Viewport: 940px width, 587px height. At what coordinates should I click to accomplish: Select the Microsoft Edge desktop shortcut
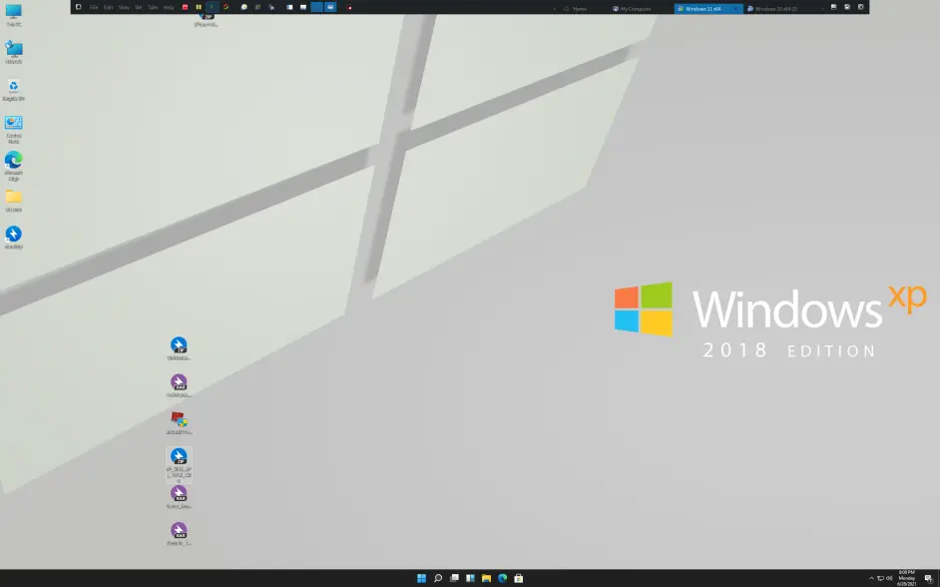click(x=13, y=166)
